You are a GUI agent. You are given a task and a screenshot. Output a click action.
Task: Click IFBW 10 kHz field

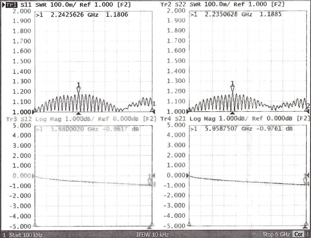click(x=153, y=235)
